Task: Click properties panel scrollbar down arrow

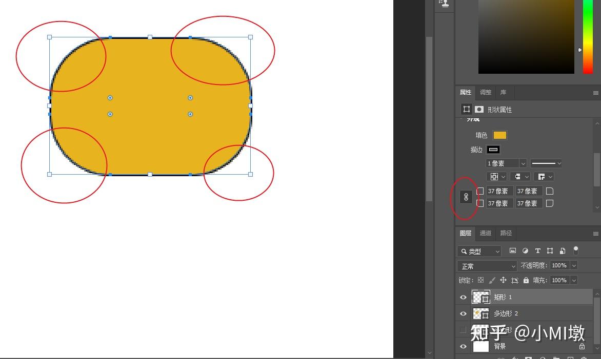Action: (x=597, y=207)
